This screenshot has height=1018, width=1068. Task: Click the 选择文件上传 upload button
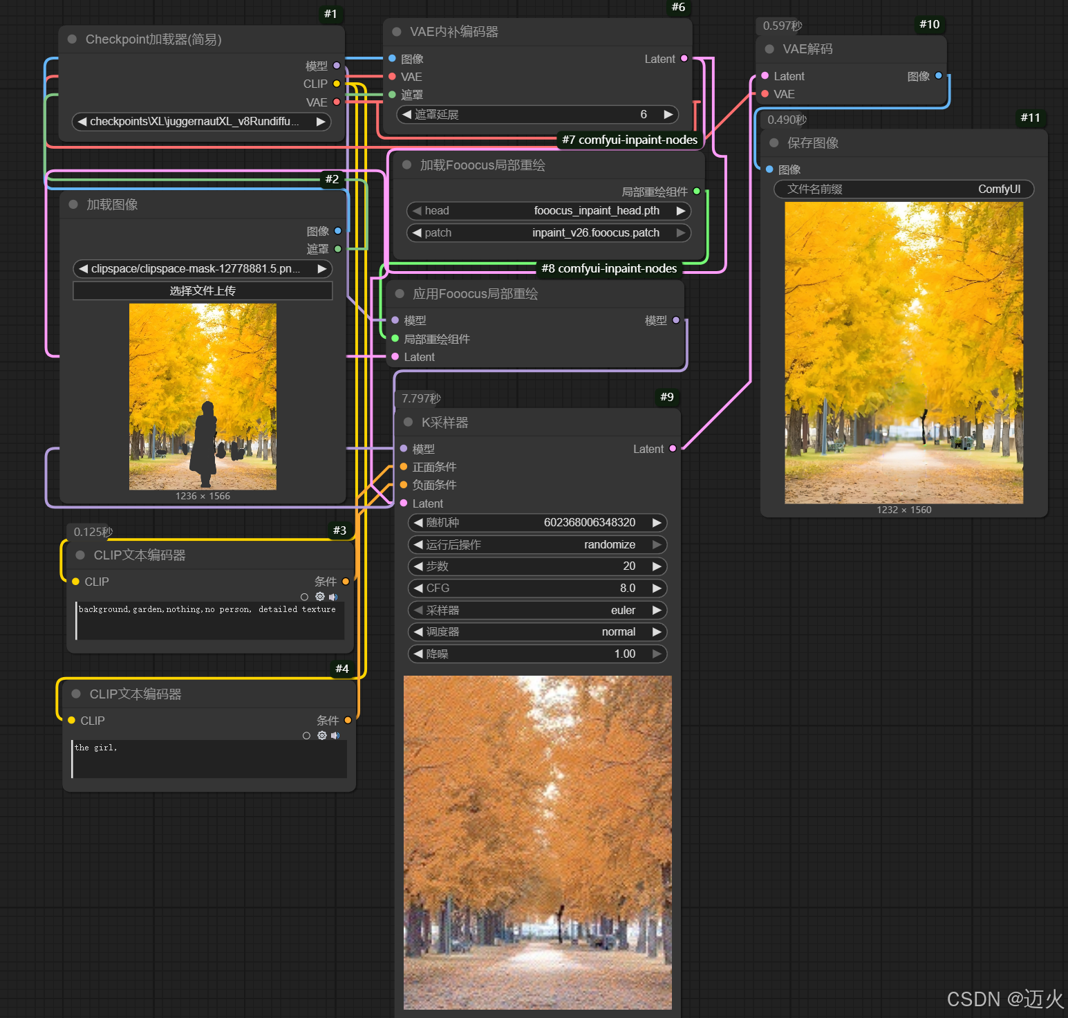(x=203, y=290)
